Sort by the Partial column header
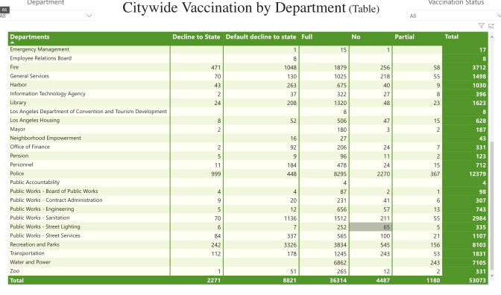The width and height of the screenshot is (501, 295). click(x=404, y=37)
